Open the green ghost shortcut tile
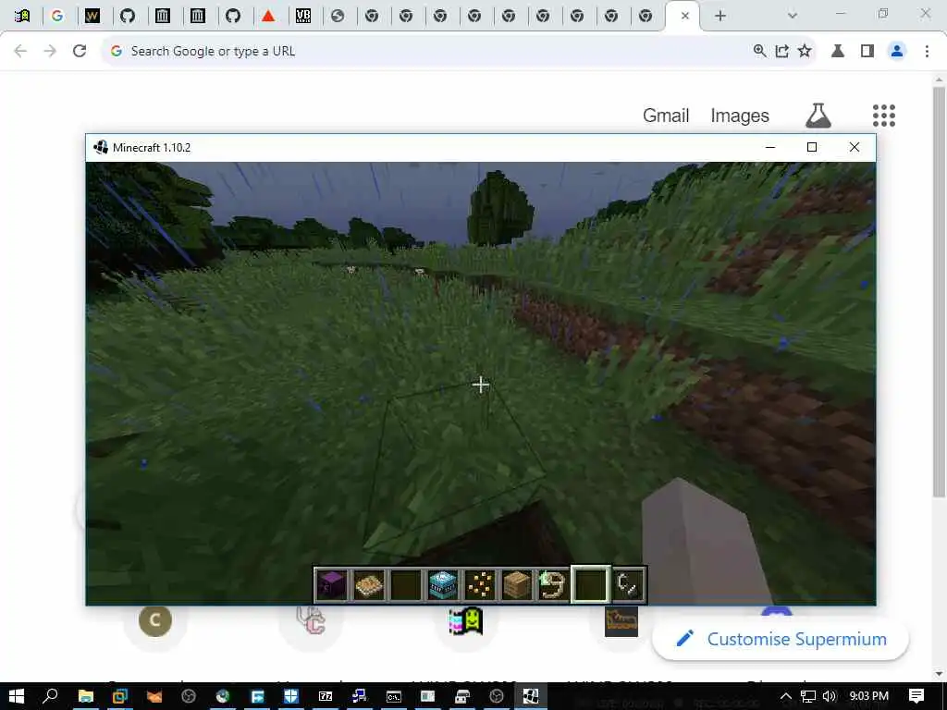 [466, 621]
